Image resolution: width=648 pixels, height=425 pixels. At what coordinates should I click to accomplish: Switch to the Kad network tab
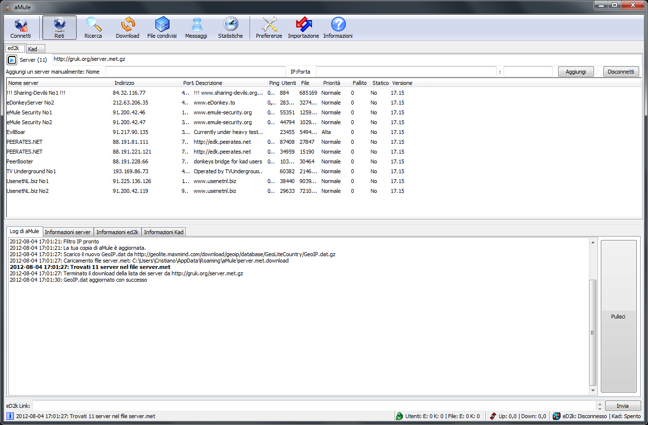[x=33, y=49]
